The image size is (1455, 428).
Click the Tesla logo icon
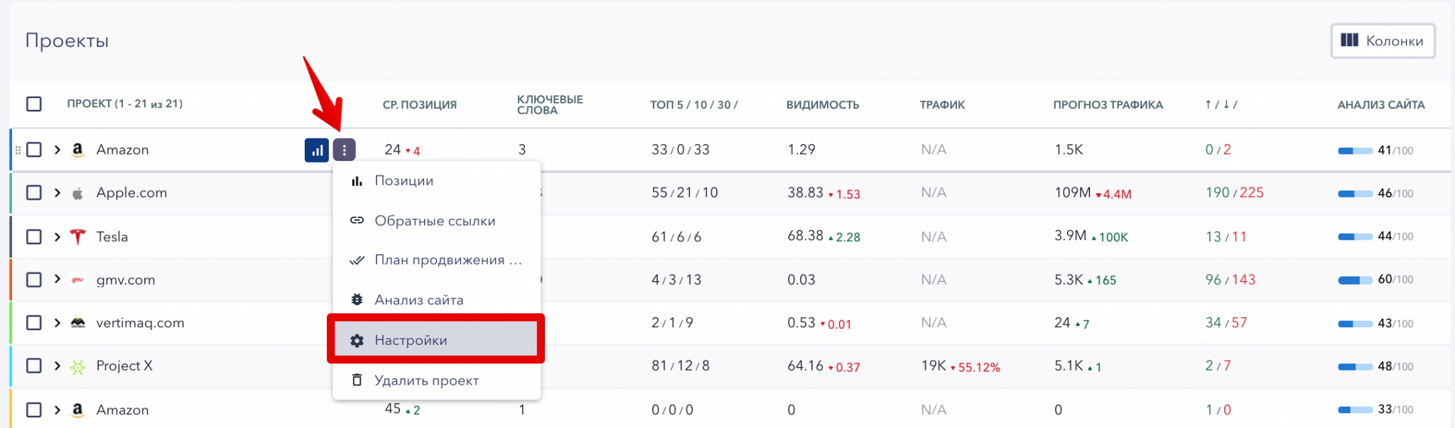(78, 236)
